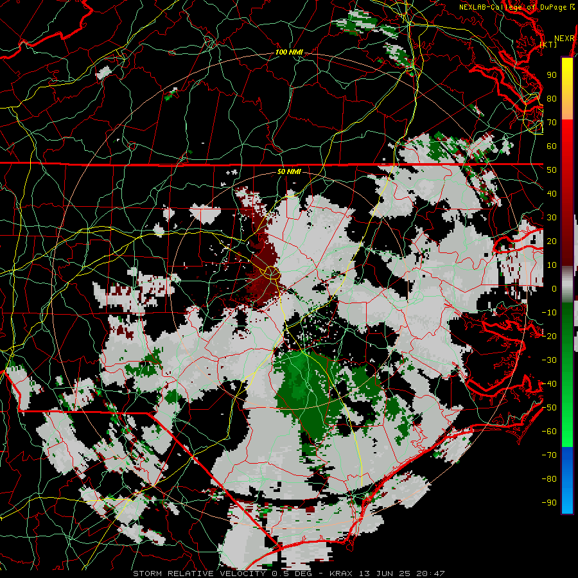Select the -50 value on velocity scale

coord(549,408)
